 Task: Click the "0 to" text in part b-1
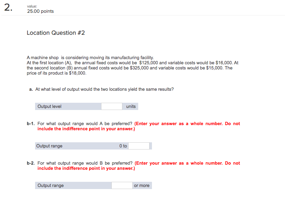pos(124,146)
